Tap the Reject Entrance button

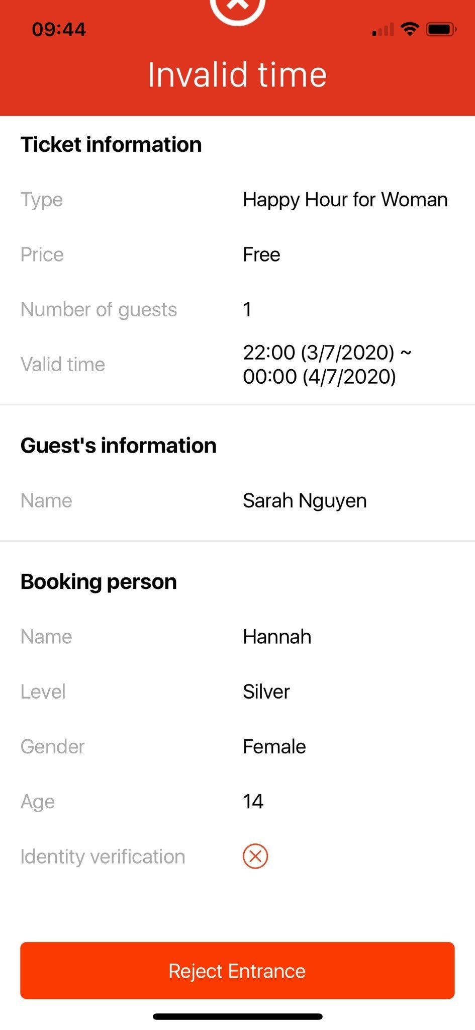(x=237, y=970)
